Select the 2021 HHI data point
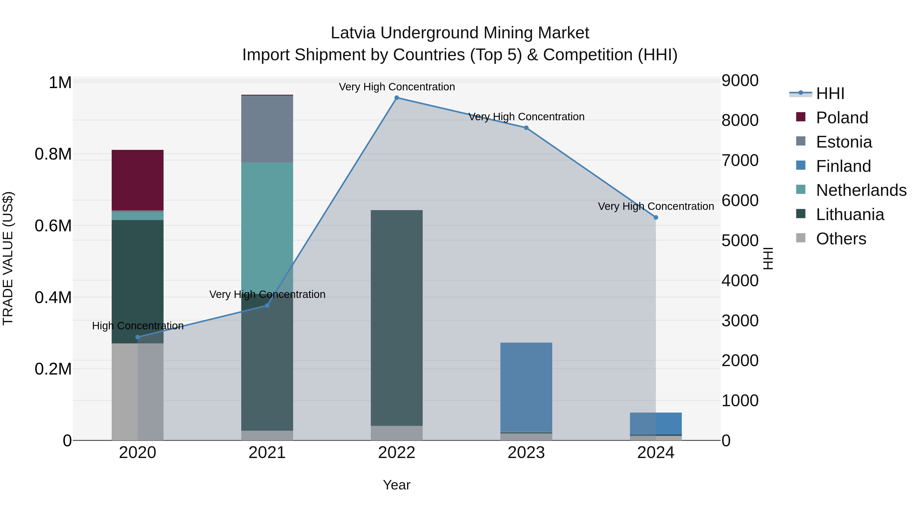This screenshot has height=517, width=920. coord(267,305)
